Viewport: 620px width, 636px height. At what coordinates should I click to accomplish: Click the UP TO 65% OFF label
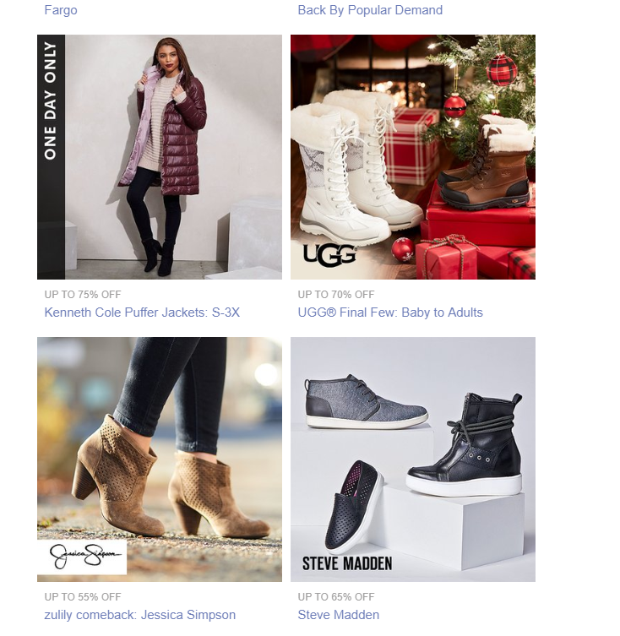[335, 596]
